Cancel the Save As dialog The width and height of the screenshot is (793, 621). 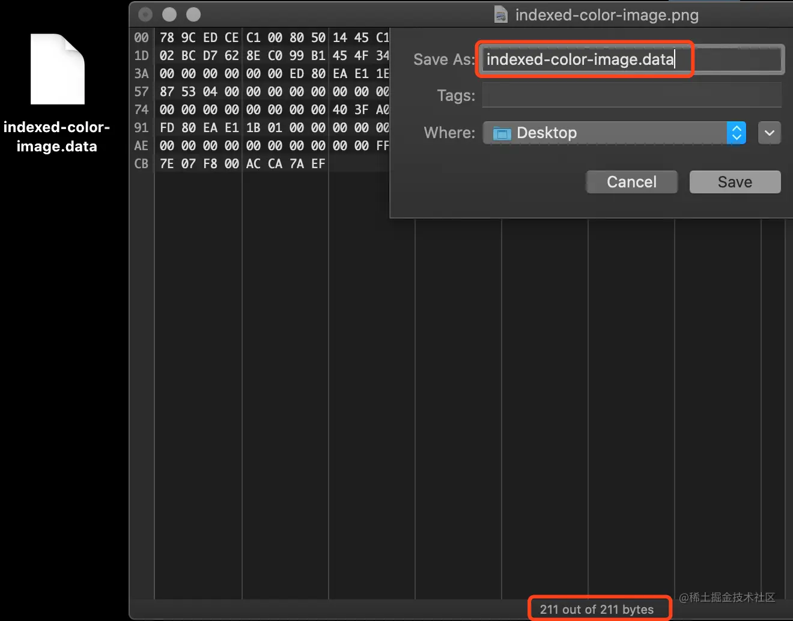point(631,181)
